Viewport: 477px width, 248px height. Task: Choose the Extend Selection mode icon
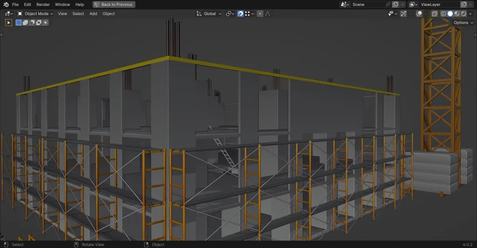pos(25,23)
